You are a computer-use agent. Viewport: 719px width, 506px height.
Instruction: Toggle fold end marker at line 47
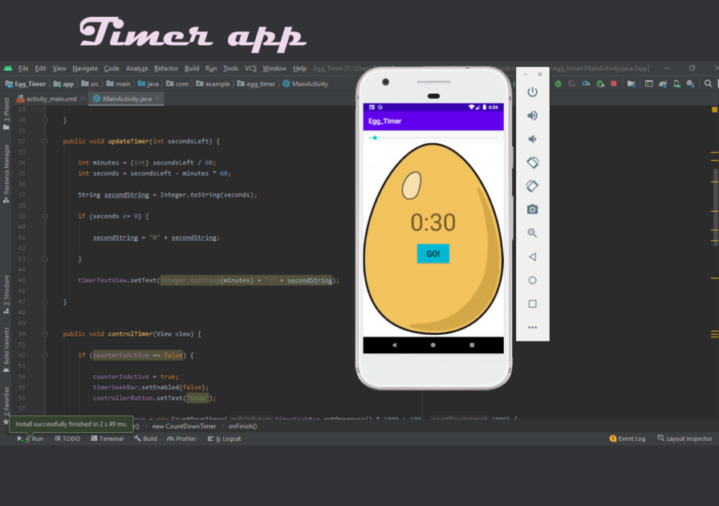[45, 302]
